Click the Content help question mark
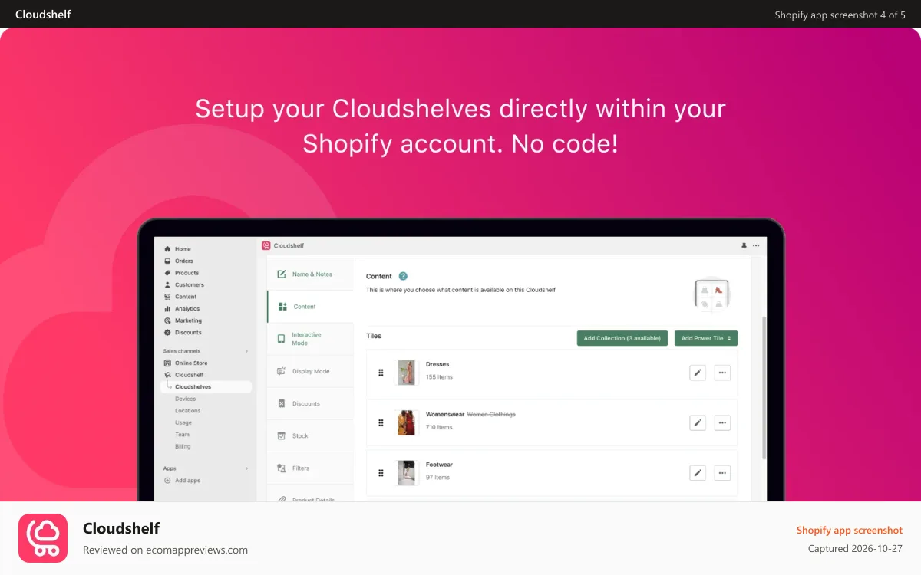Image resolution: width=921 pixels, height=575 pixels. pyautogui.click(x=403, y=276)
